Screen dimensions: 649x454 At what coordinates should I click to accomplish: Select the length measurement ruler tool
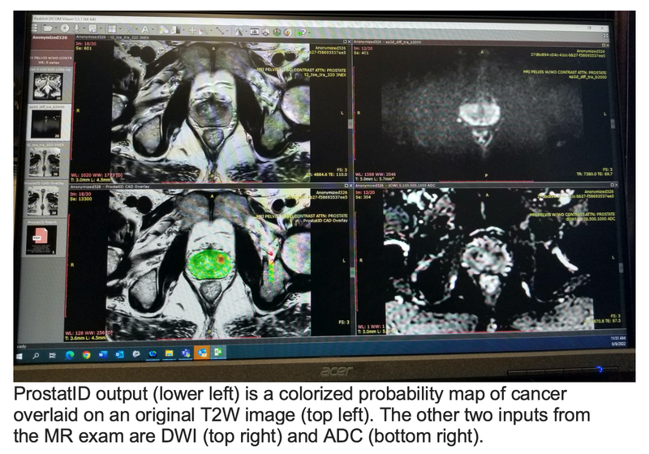(220, 31)
